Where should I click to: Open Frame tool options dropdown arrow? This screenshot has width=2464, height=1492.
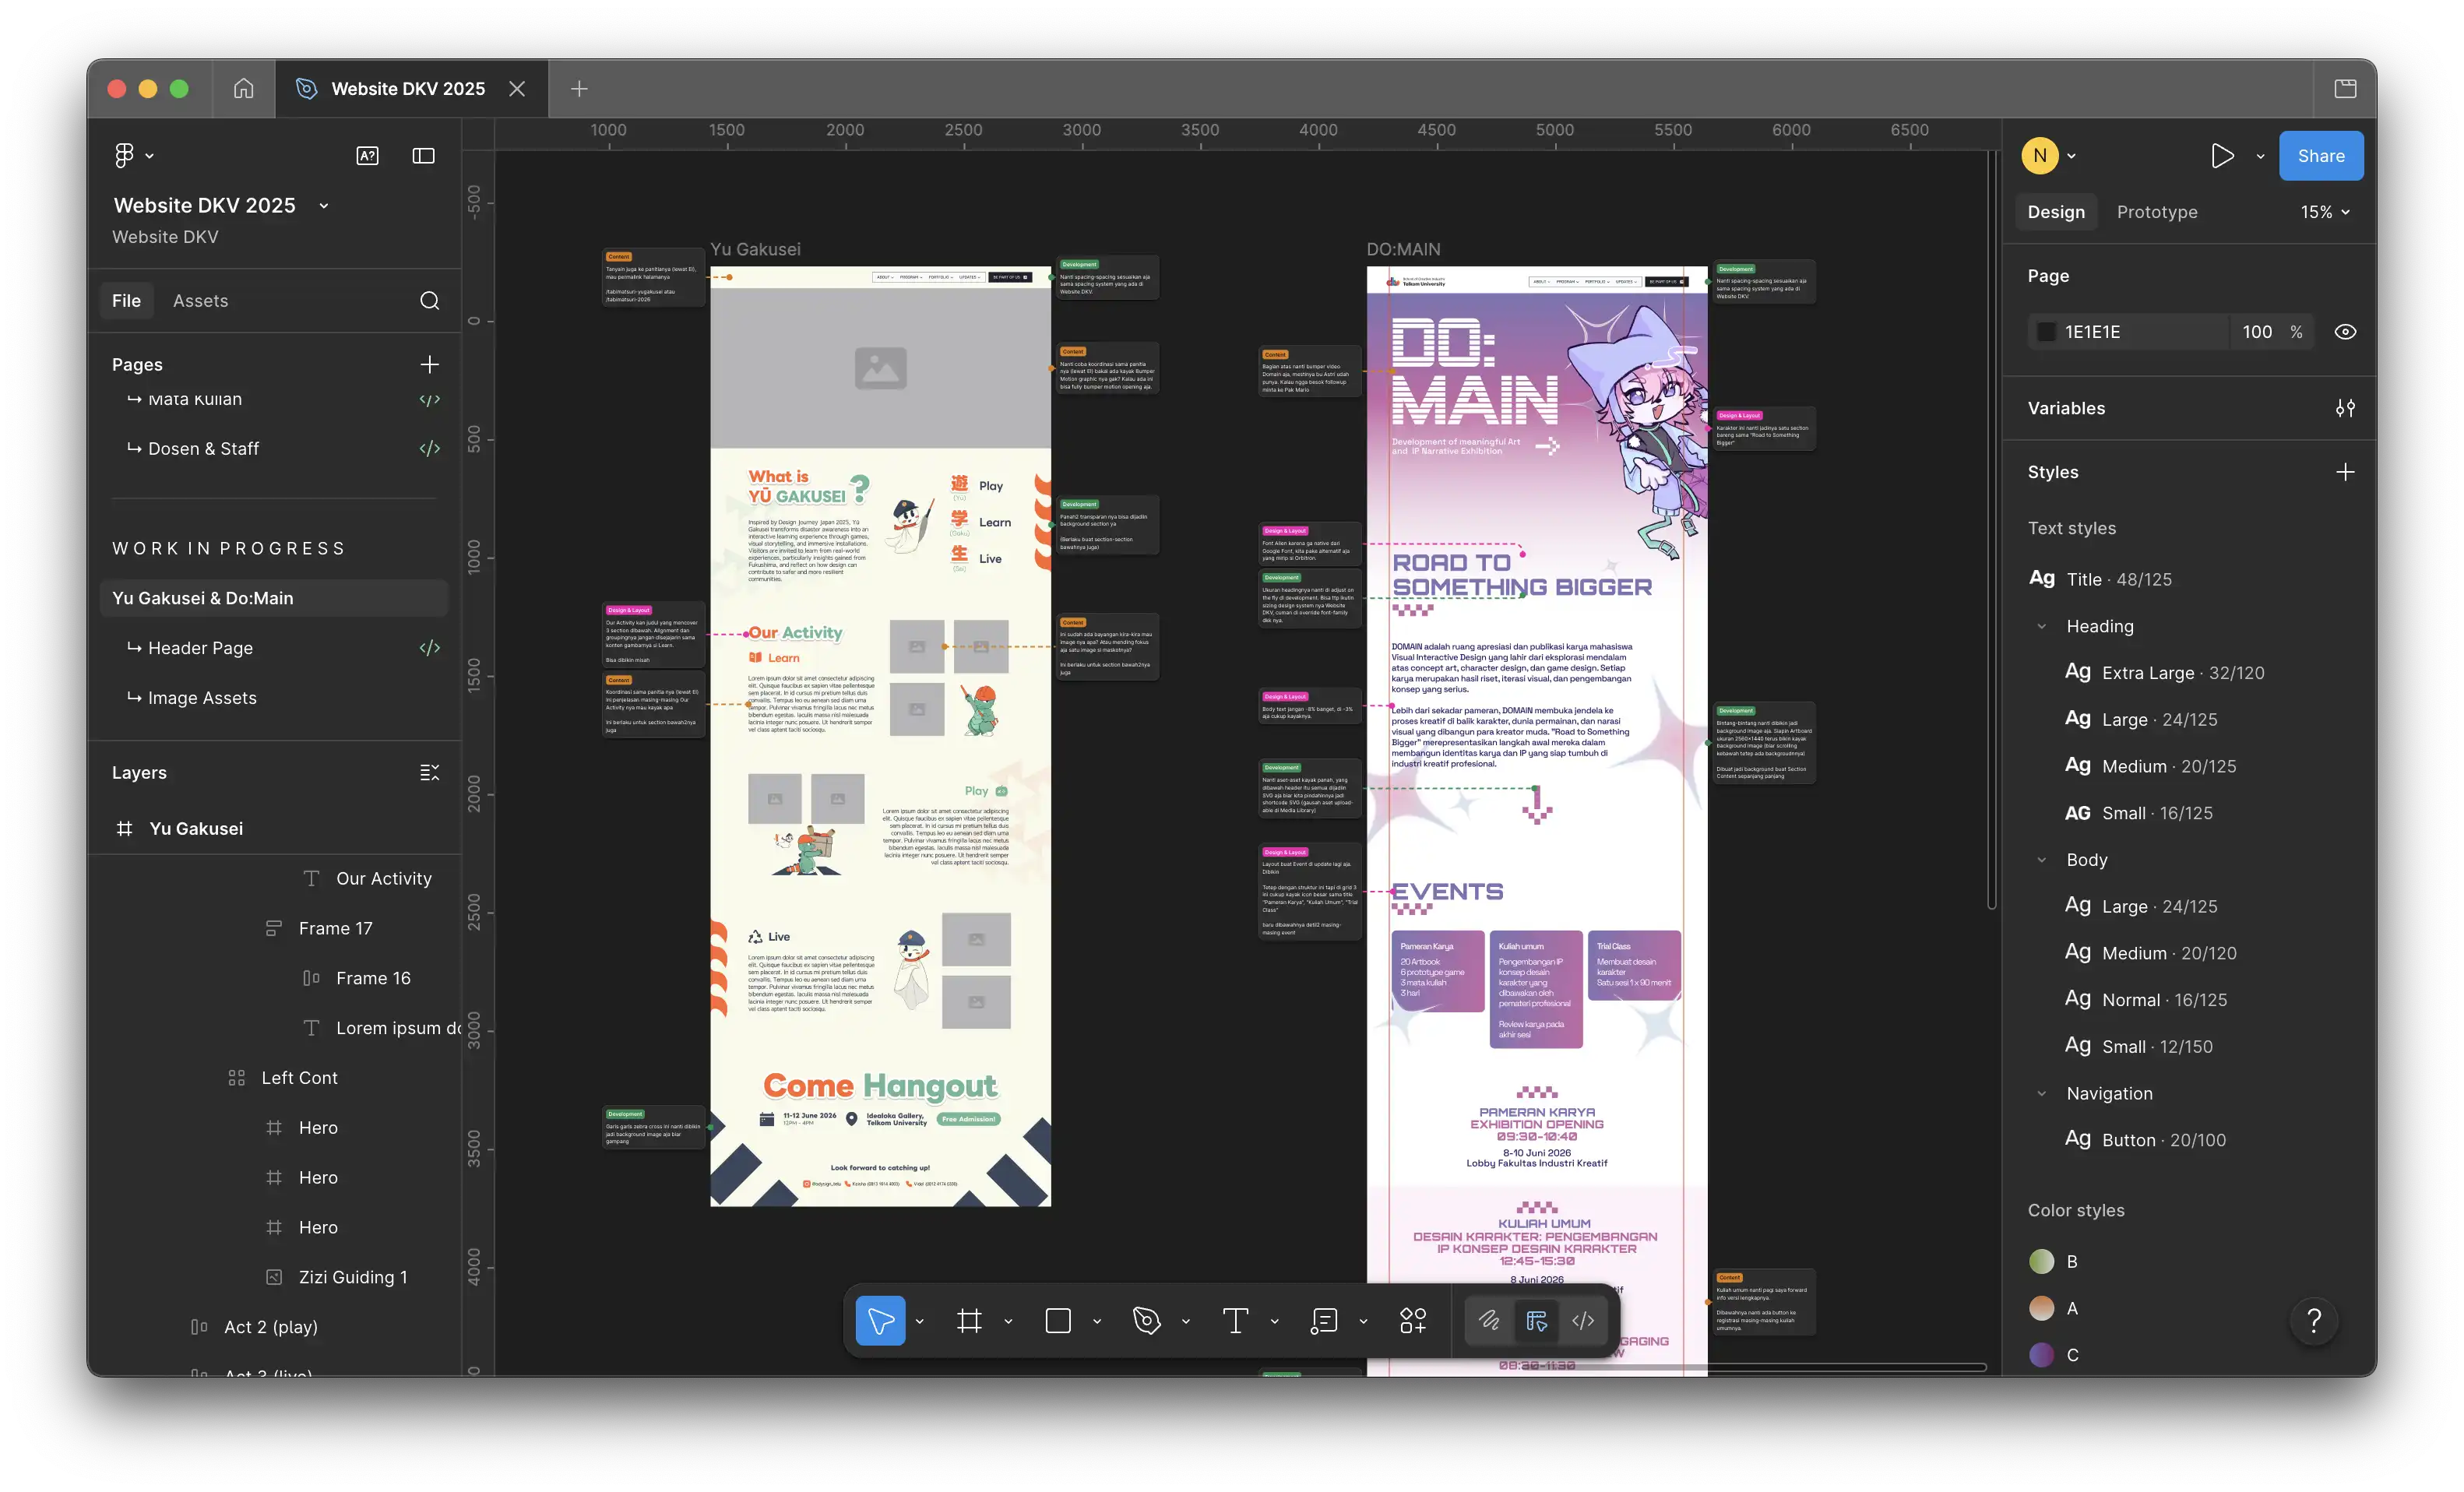1008,1321
